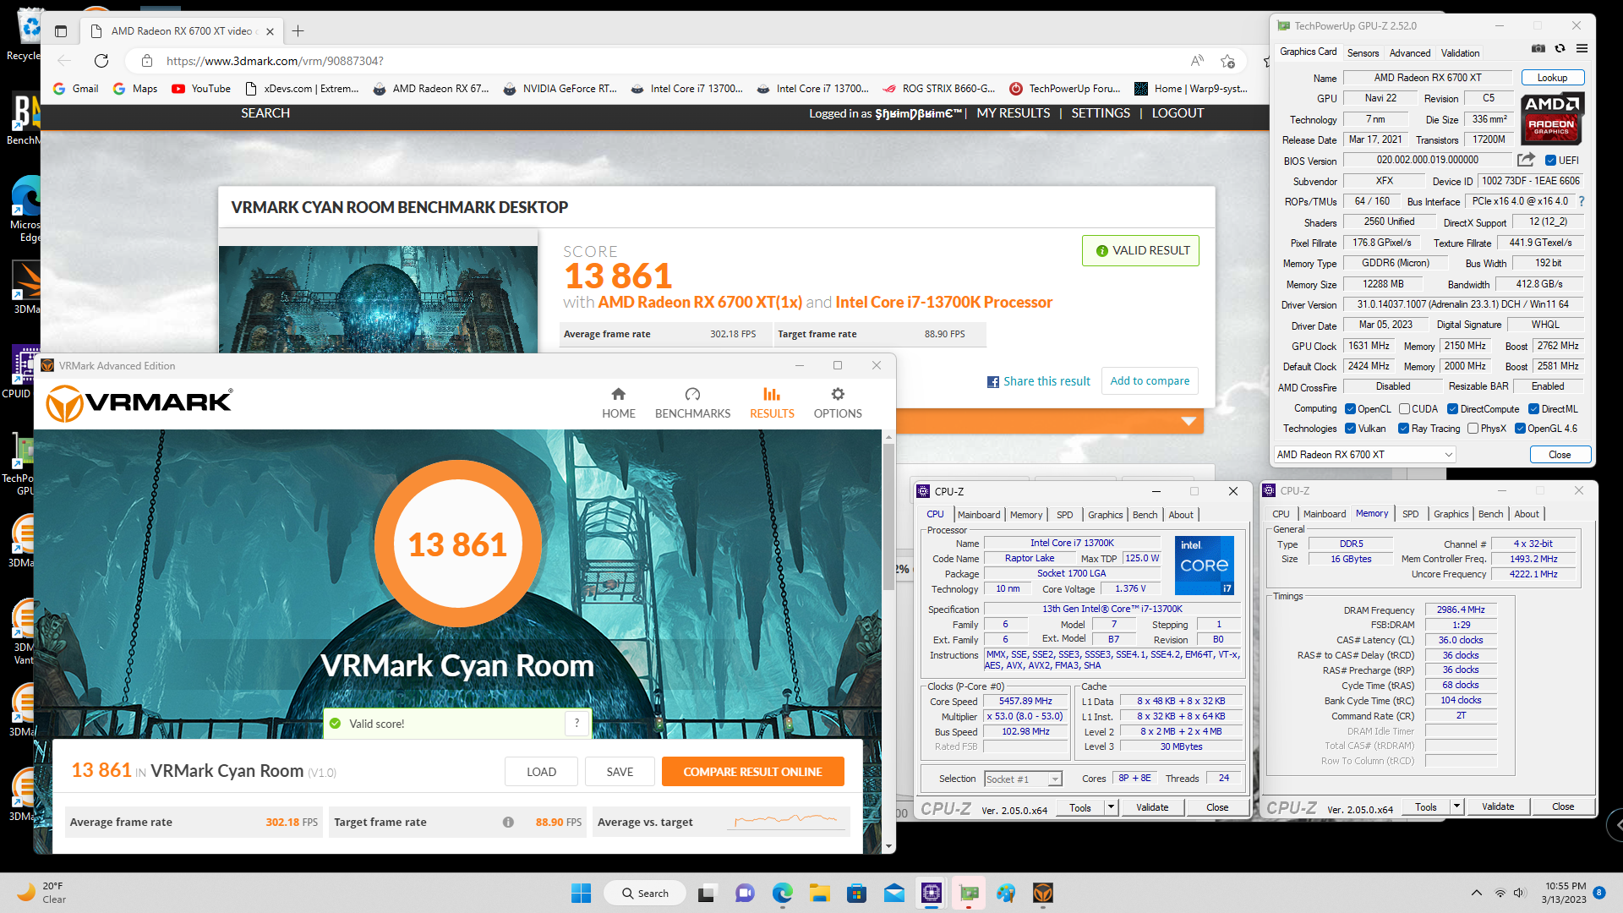Toggle Vulkan checkbox in GPU-Z
The image size is (1623, 913).
[x=1350, y=429]
